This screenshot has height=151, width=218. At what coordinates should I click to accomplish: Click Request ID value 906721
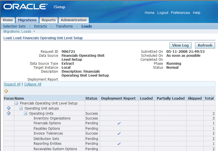(x=68, y=52)
